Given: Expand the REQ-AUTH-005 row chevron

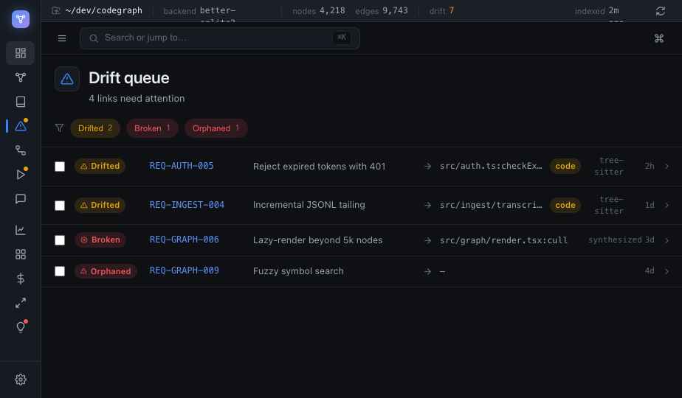Looking at the screenshot, I should [666, 167].
